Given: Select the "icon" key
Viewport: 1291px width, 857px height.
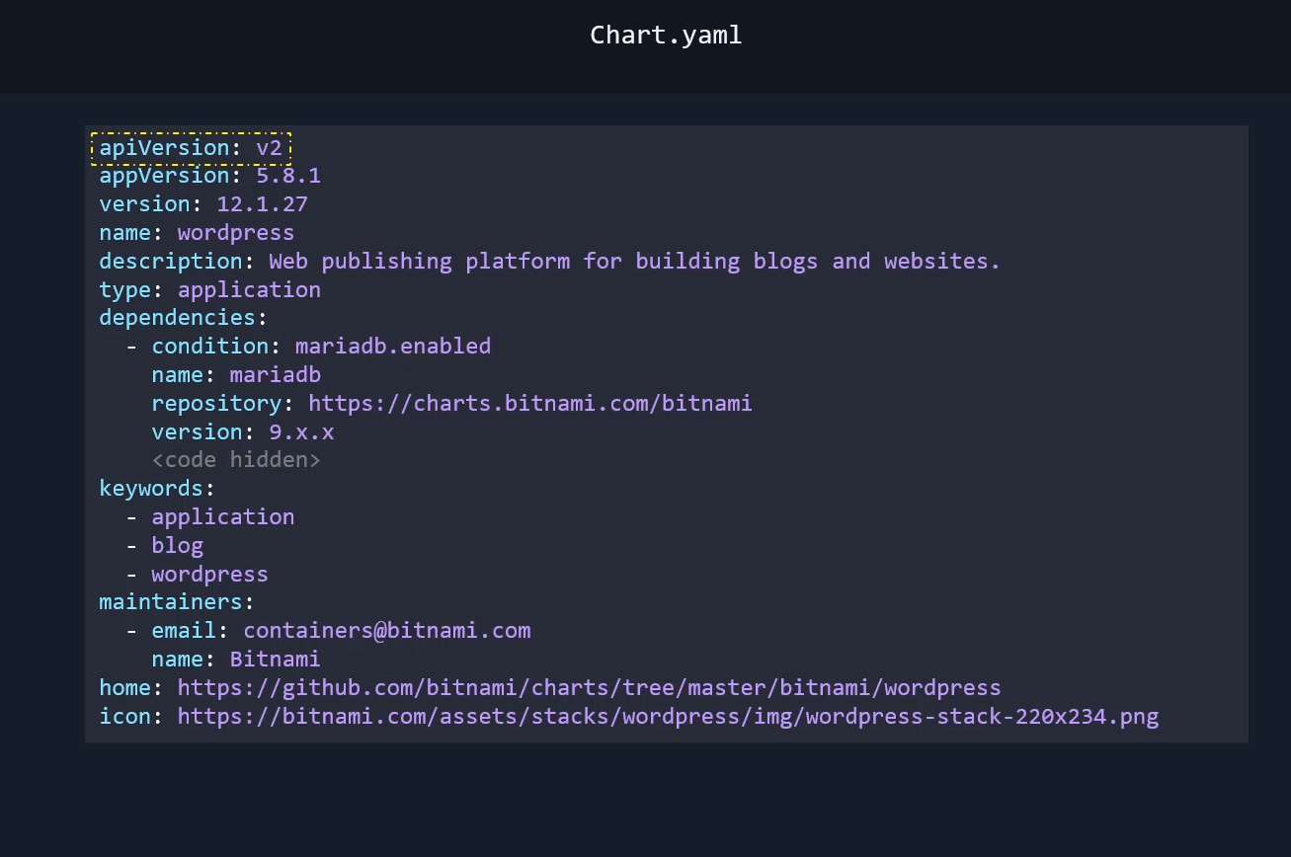Looking at the screenshot, I should tap(124, 717).
